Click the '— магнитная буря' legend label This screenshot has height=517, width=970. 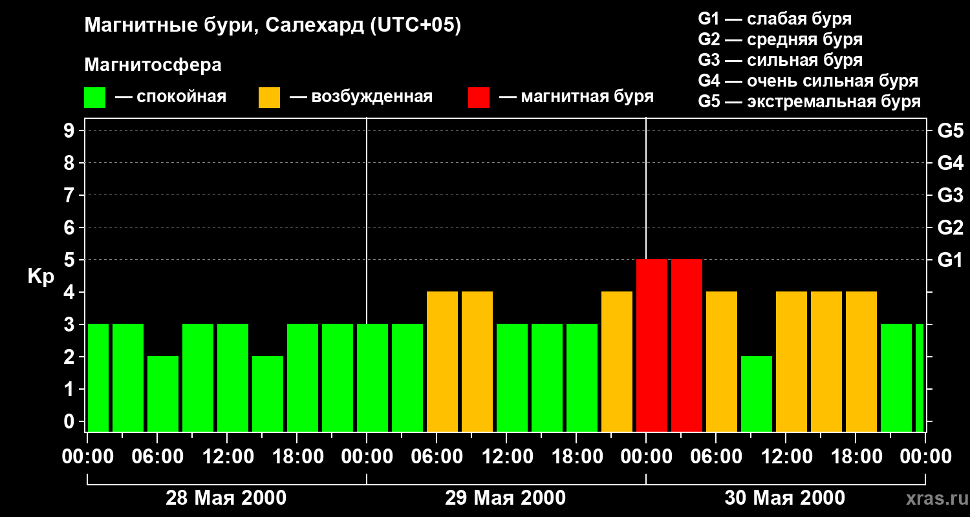(x=576, y=97)
